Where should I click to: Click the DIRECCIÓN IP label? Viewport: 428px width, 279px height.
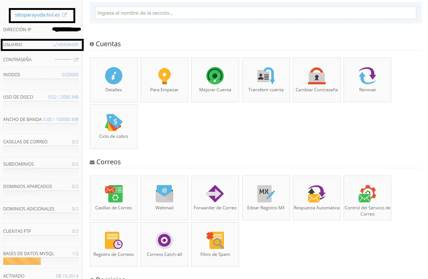coord(17,29)
